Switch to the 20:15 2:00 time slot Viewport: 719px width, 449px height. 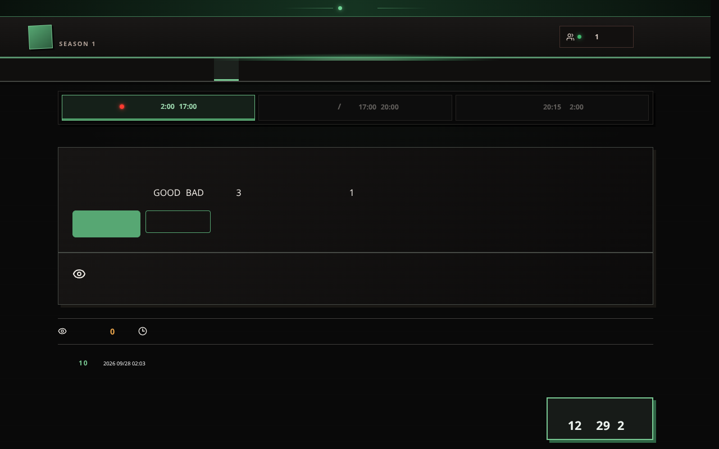(x=552, y=107)
